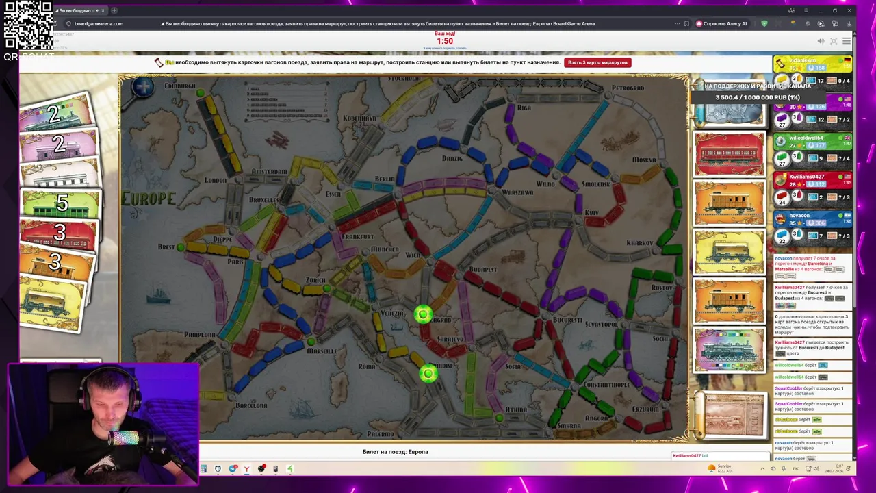Open player novacon profile name
The width and height of the screenshot is (876, 493).
pyautogui.click(x=799, y=215)
